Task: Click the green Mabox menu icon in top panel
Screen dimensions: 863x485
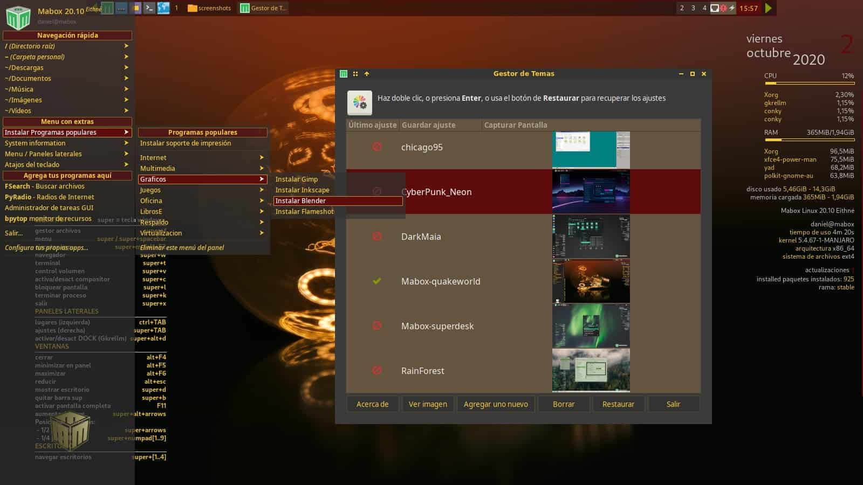Action: point(107,8)
